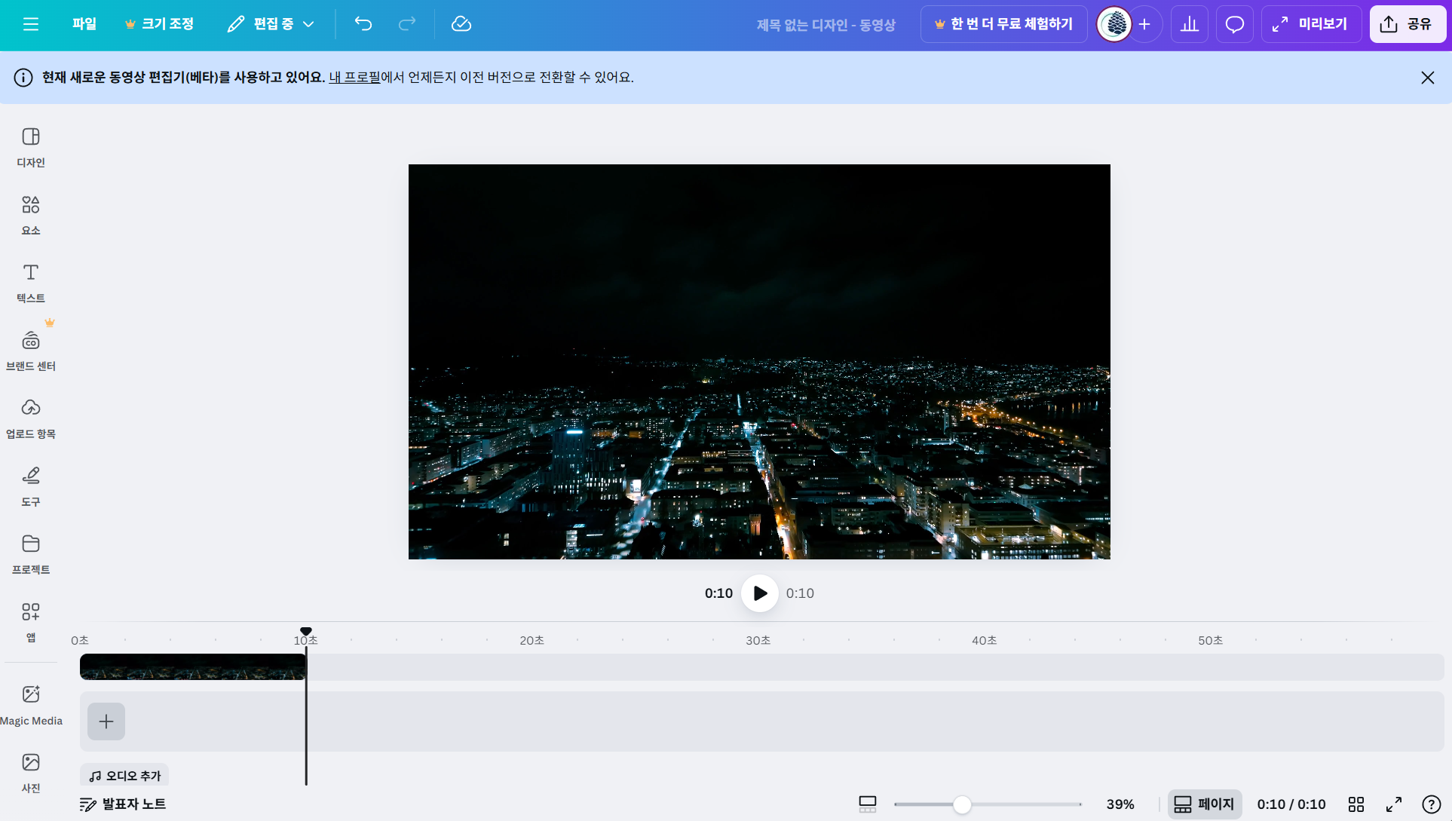The image size is (1452, 821).
Task: Expand the 편집 중 editing mode dropdown
Action: [x=271, y=24]
